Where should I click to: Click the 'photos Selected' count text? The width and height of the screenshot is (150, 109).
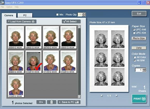click(22, 103)
